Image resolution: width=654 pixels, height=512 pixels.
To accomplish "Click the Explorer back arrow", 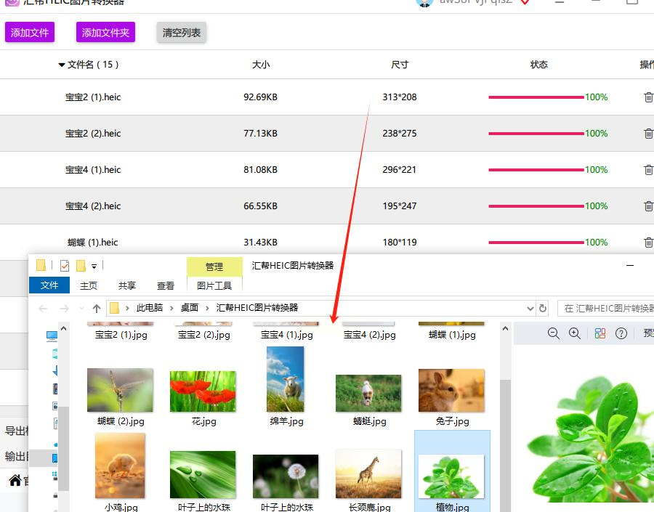I will click(x=43, y=309).
